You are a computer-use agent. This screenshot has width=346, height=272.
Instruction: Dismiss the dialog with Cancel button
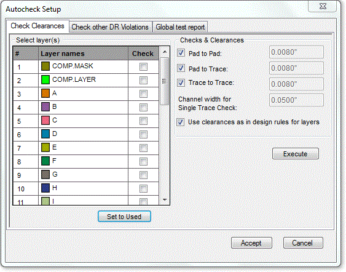(303, 243)
